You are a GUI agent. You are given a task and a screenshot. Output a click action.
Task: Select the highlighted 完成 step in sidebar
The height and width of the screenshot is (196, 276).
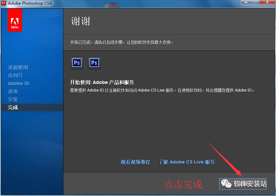pos(32,107)
